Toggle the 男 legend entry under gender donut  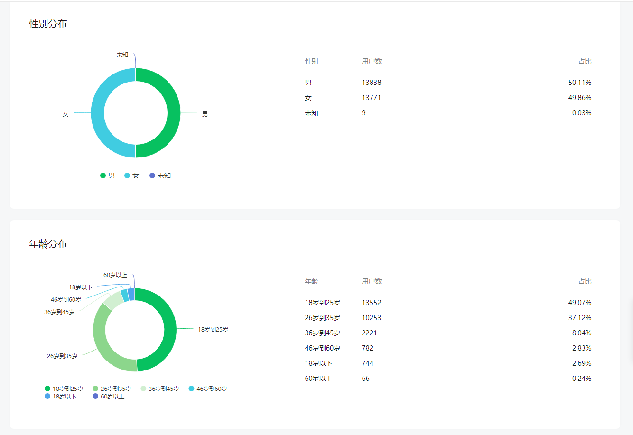point(108,176)
